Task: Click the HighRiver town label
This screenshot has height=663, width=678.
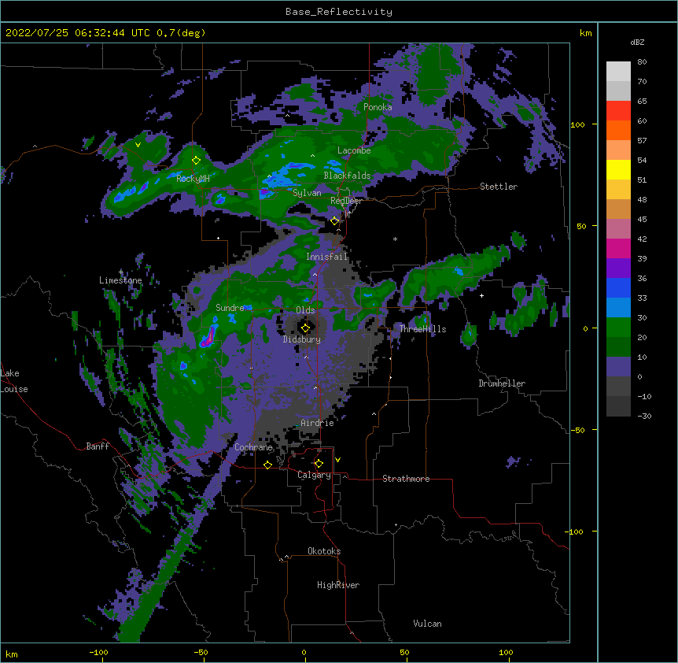Action: click(x=338, y=585)
